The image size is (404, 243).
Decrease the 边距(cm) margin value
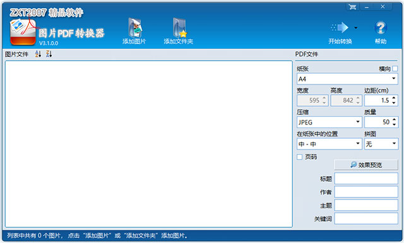[394, 103]
